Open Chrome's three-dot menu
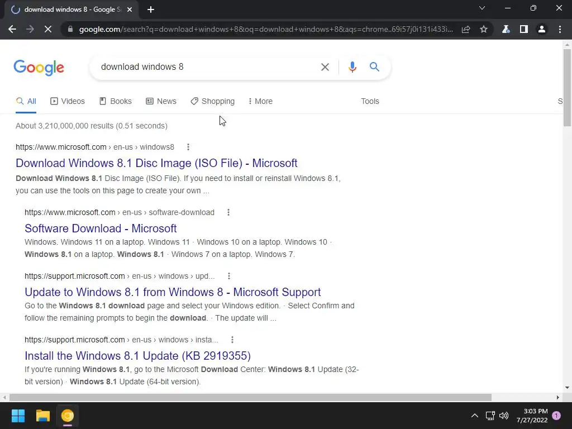 tap(560, 29)
